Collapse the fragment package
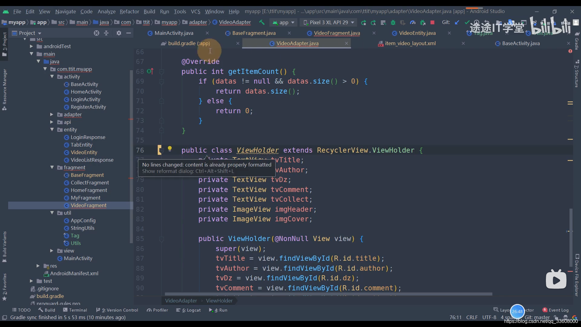This screenshot has height=327, width=581. coord(52,167)
